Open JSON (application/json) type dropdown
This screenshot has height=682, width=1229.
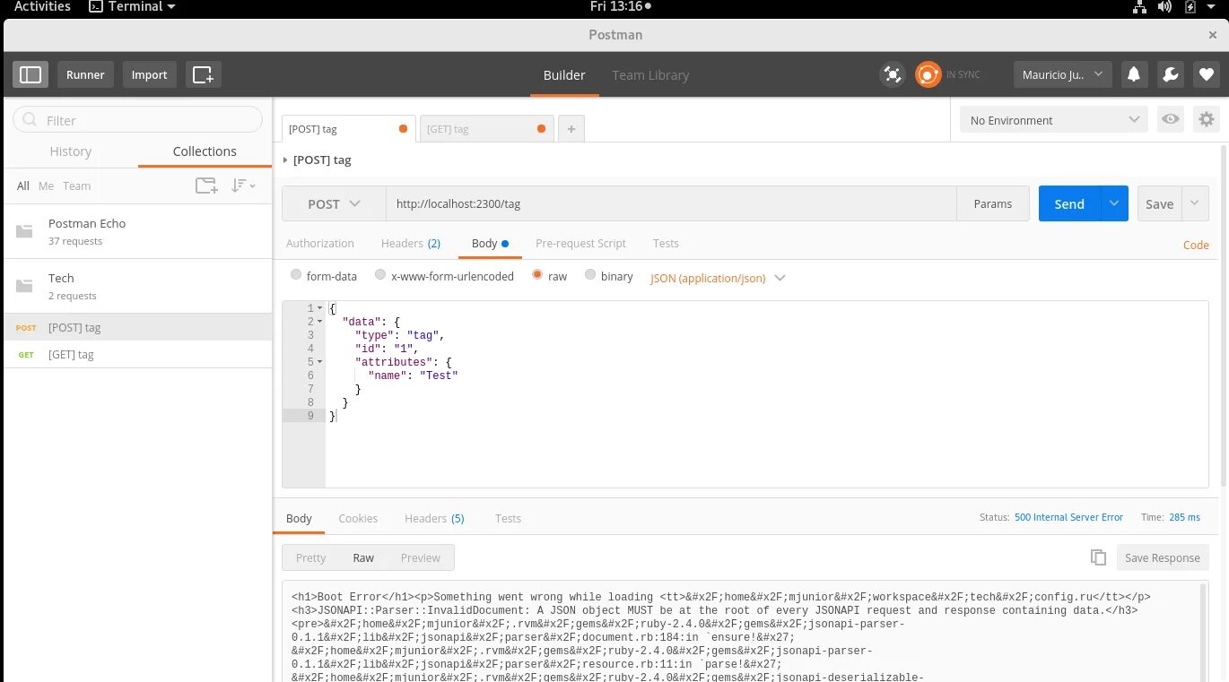click(x=718, y=278)
